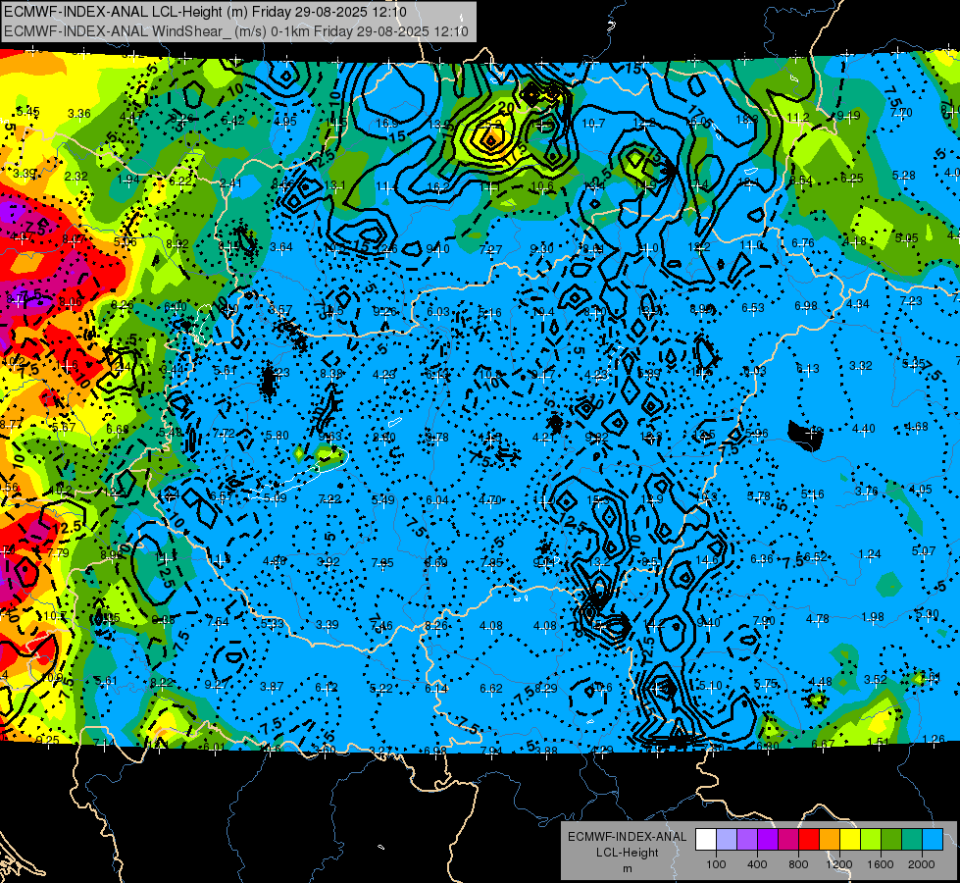
Task: Click the lime green legend swatch
Action: (x=870, y=840)
